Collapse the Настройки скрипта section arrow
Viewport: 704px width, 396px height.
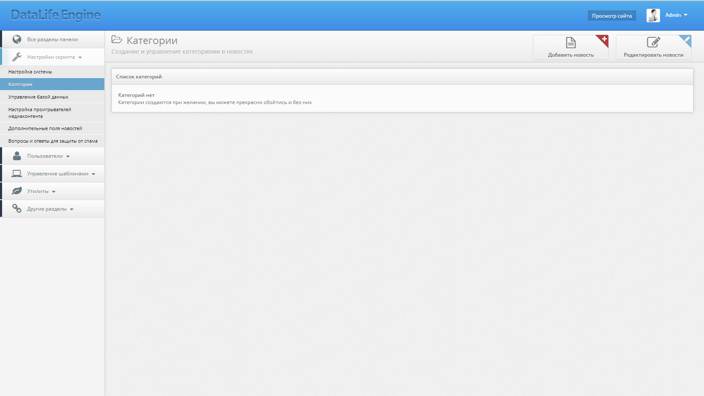80,57
